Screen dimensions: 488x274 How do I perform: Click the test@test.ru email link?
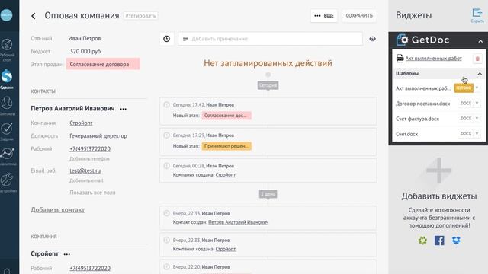pos(85,170)
